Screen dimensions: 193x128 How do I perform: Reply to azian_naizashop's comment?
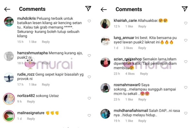(144, 74)
